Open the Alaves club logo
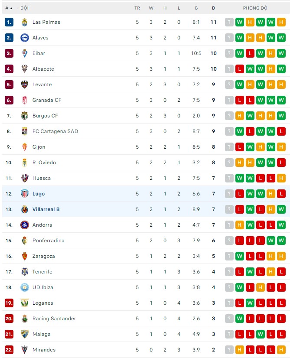This screenshot has width=290, height=358. tap(24, 38)
